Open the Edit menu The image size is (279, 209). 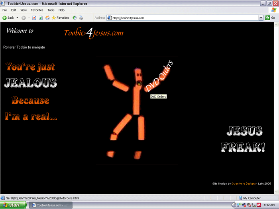14,10
